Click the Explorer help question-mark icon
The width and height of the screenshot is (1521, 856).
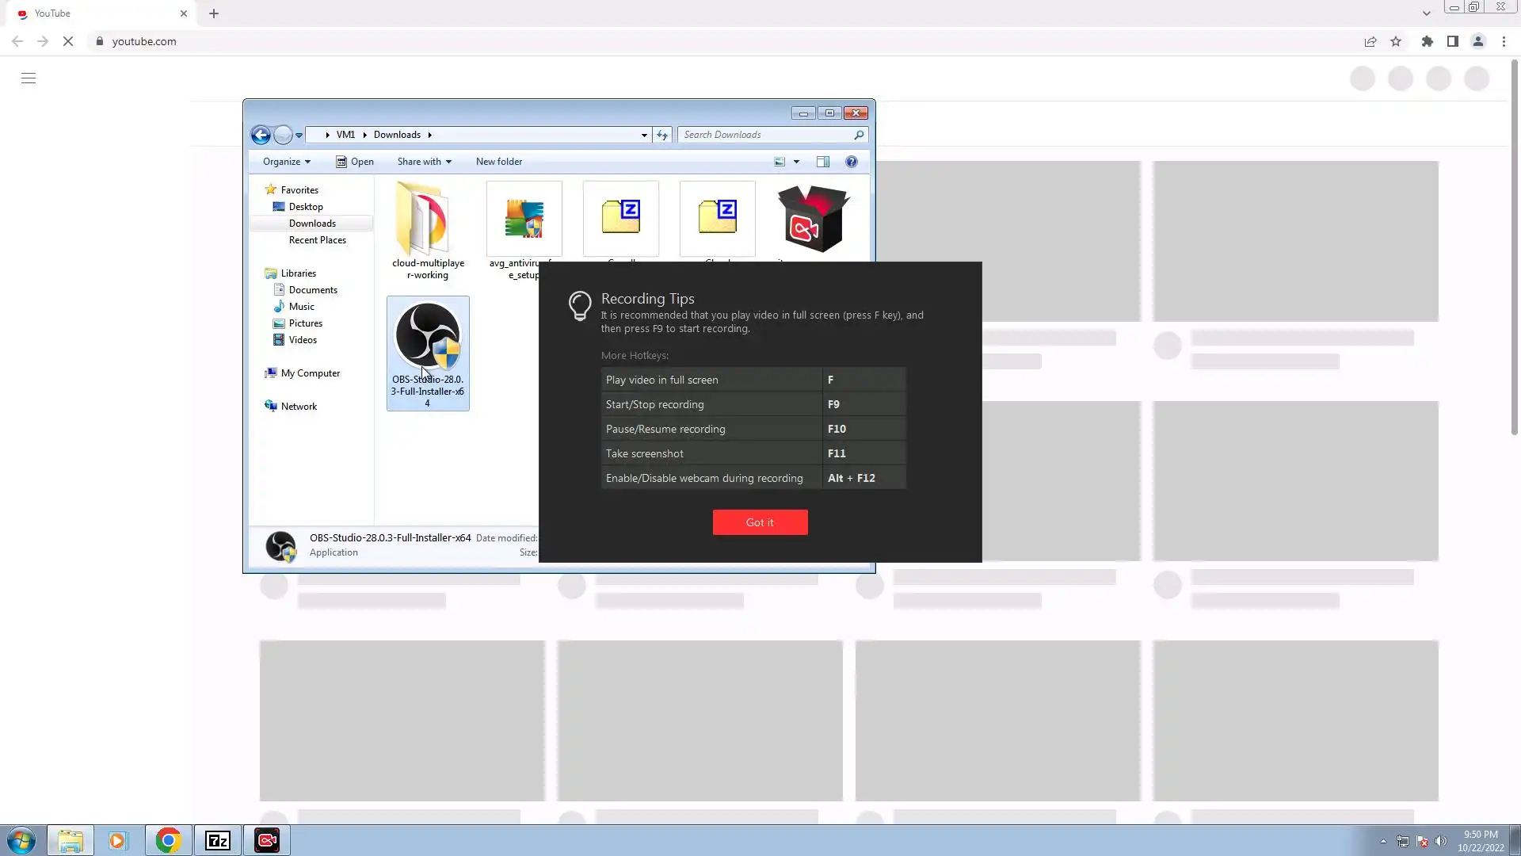[851, 162]
